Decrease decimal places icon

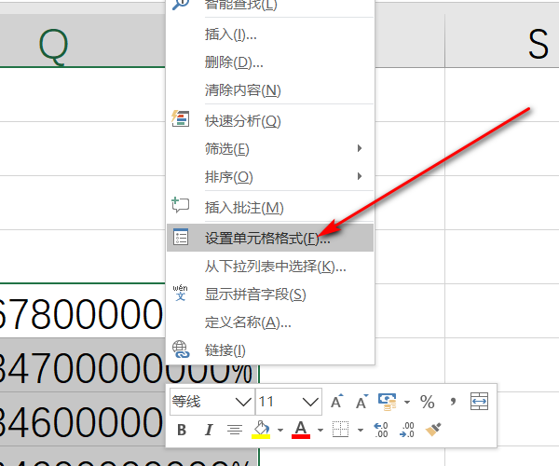point(407,430)
